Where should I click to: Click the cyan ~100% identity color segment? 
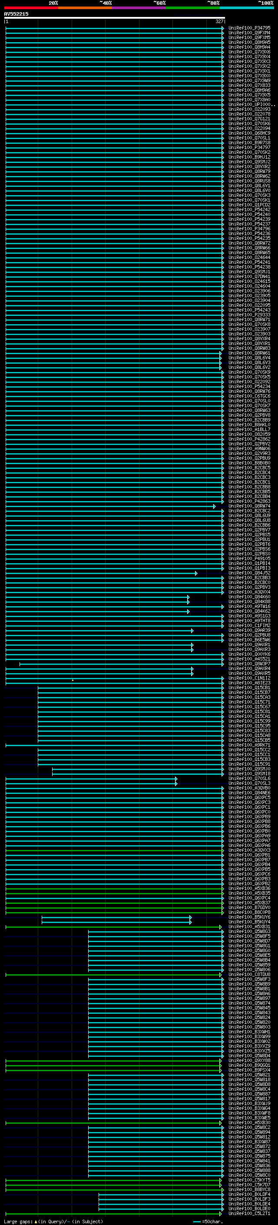(247, 8)
